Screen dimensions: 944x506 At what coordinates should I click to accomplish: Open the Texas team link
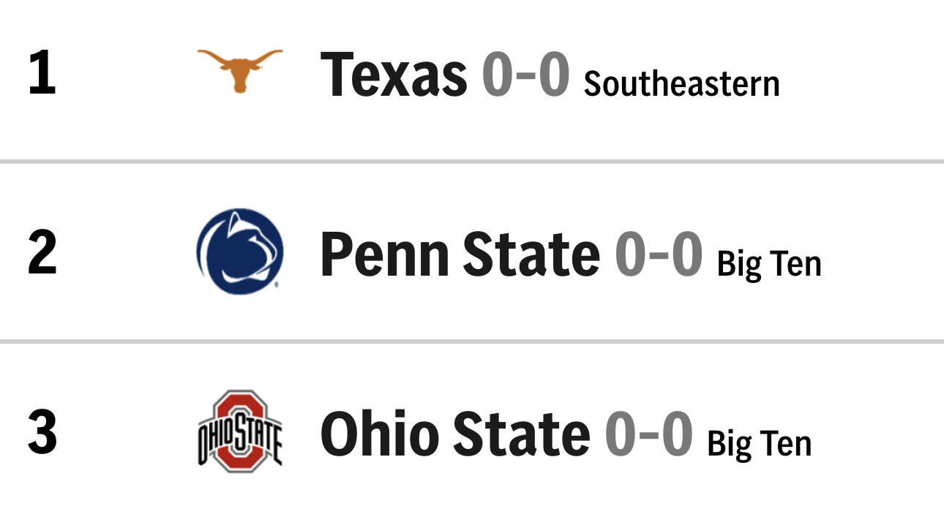[394, 74]
